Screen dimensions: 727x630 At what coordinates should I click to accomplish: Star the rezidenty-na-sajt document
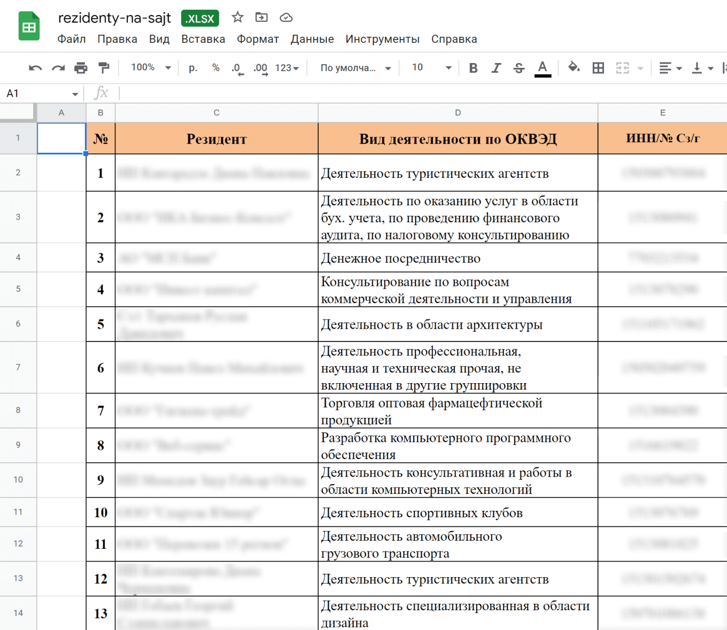click(237, 18)
